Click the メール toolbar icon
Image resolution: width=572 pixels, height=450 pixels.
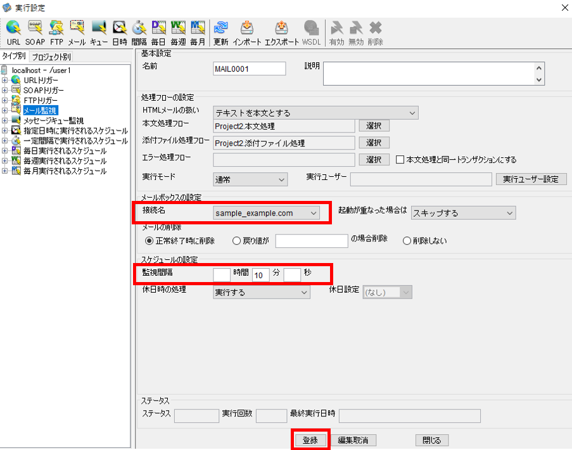click(x=77, y=33)
